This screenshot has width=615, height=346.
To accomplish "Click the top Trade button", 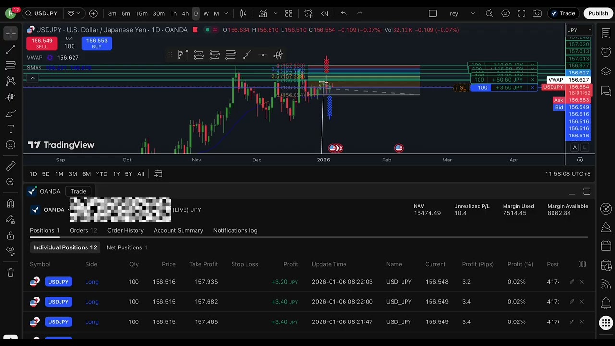I will tap(563, 13).
